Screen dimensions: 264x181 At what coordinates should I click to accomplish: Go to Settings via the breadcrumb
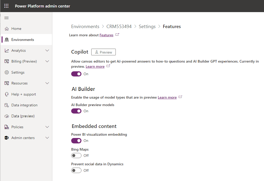coord(147,26)
